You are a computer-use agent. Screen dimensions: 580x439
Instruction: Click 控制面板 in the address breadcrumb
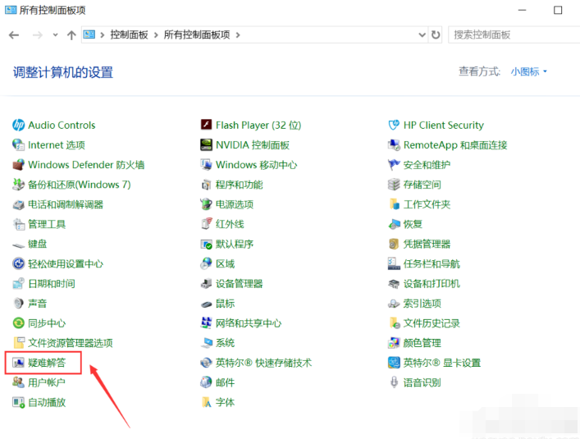(x=131, y=34)
